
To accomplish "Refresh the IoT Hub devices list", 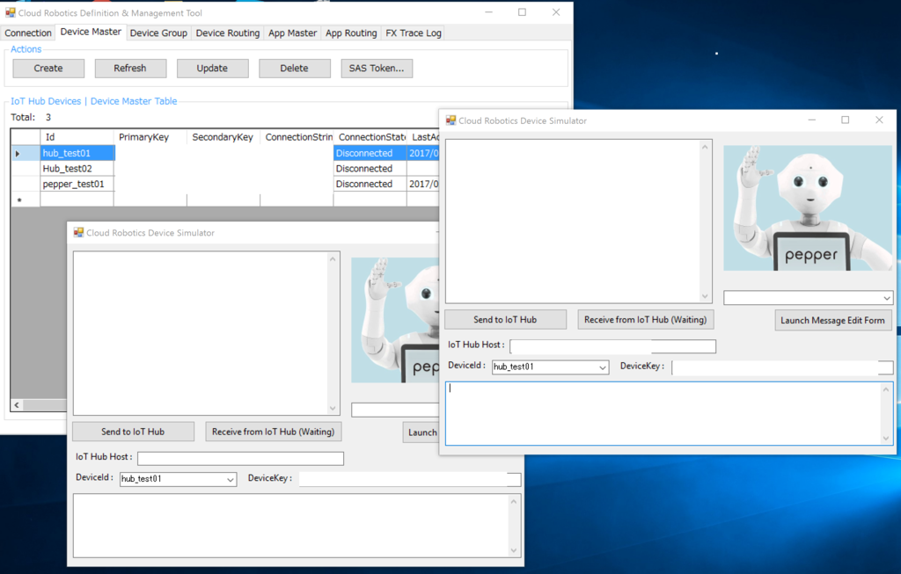I will pyautogui.click(x=130, y=68).
